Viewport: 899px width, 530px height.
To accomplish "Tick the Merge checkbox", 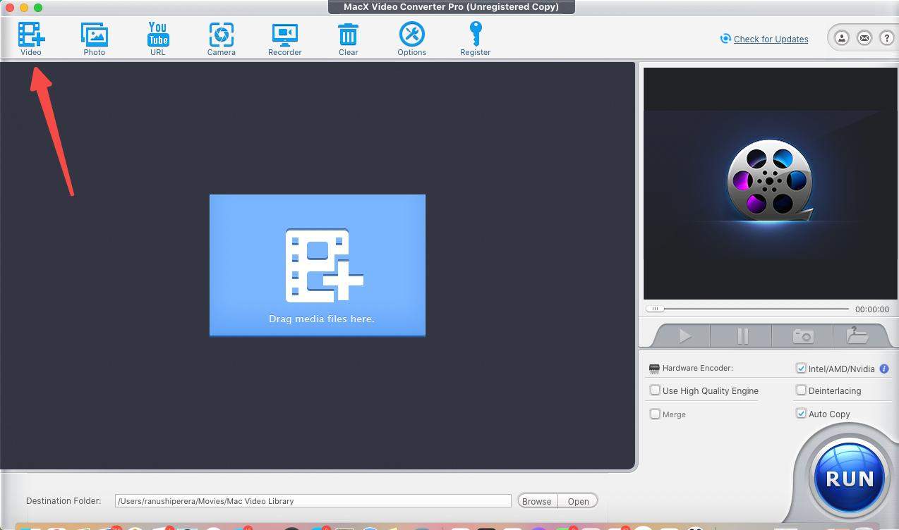I will 655,414.
